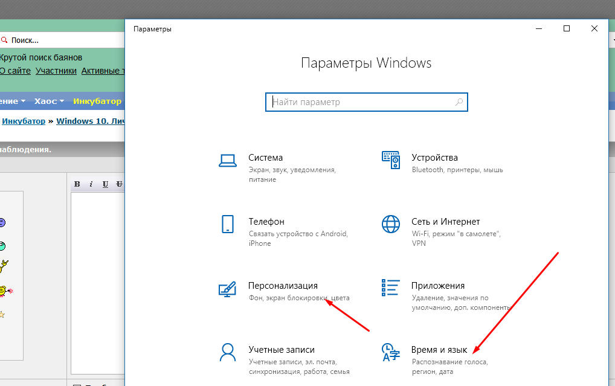
Task: Toggle Bold in the forum editor
Action: coord(77,184)
